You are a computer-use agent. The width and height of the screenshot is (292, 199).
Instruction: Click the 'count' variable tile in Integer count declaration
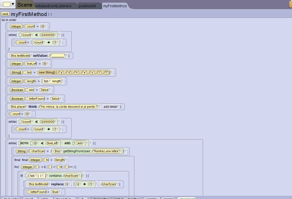[30, 26]
